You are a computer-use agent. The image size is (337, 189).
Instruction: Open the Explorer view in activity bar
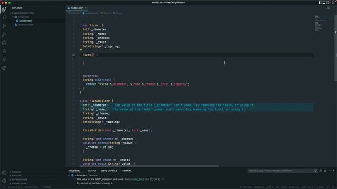(x=4, y=9)
